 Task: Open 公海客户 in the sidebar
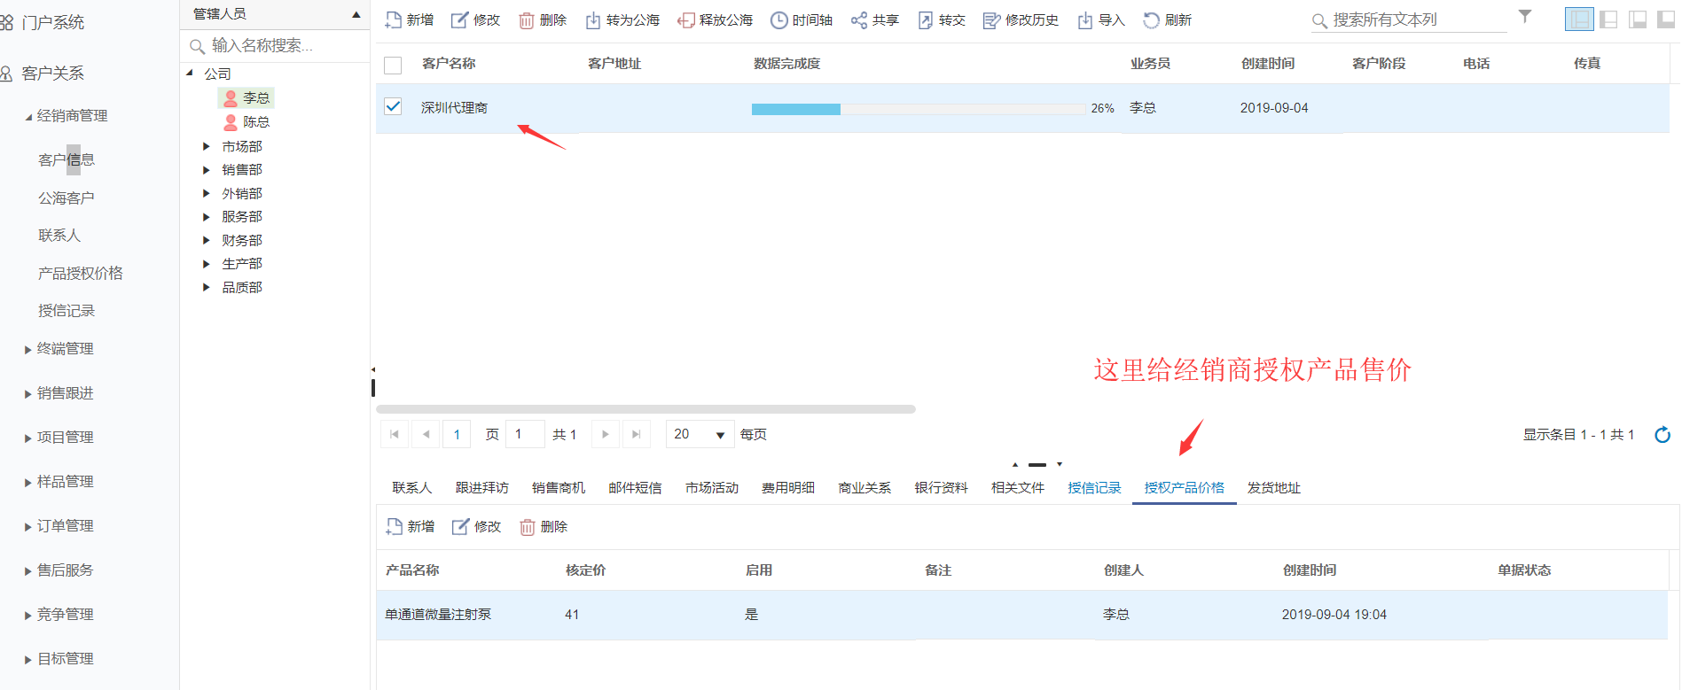click(x=66, y=198)
